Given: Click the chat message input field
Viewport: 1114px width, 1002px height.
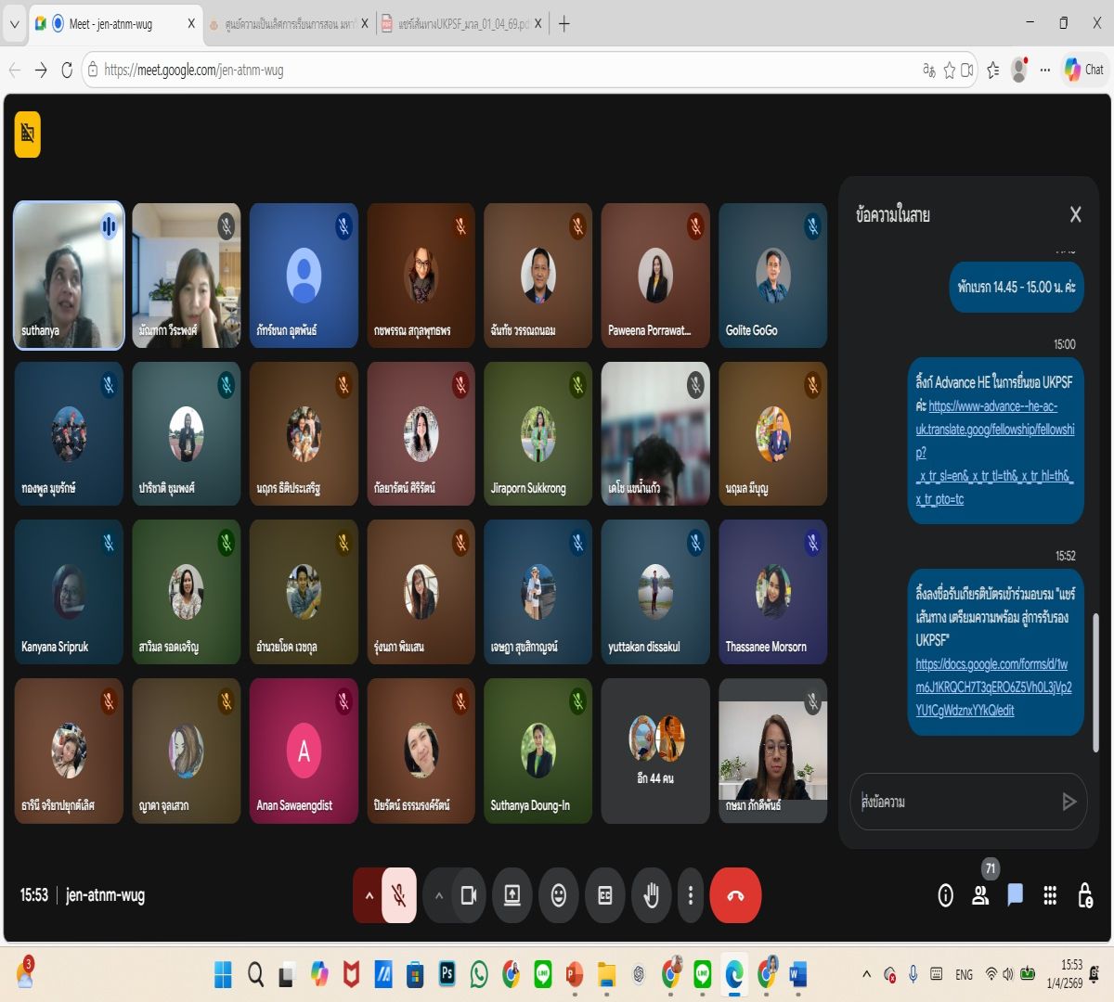Looking at the screenshot, I should point(956,802).
